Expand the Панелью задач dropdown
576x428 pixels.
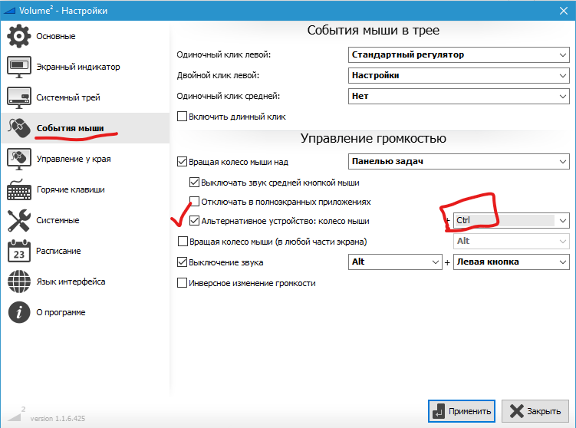tap(459, 161)
